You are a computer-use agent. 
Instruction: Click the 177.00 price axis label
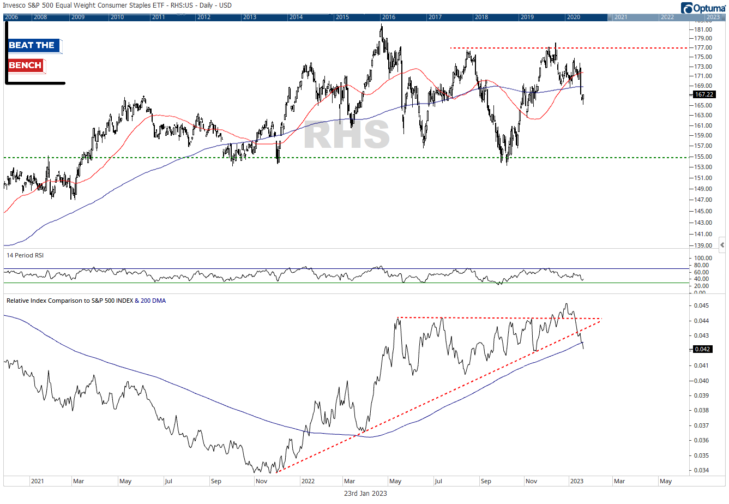pyautogui.click(x=703, y=47)
